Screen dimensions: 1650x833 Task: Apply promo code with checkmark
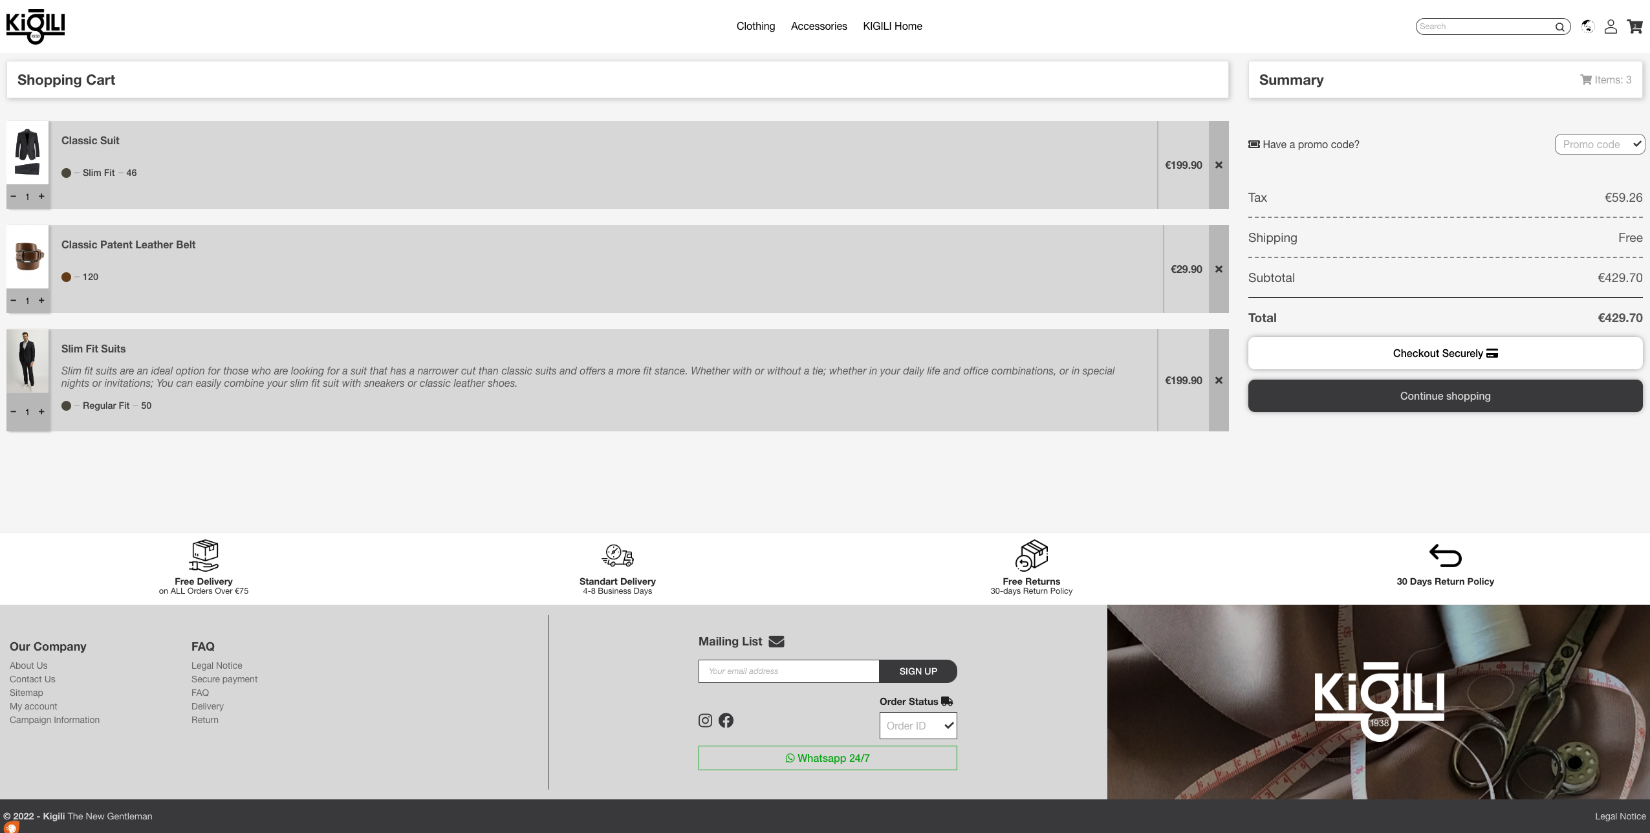coord(1636,144)
